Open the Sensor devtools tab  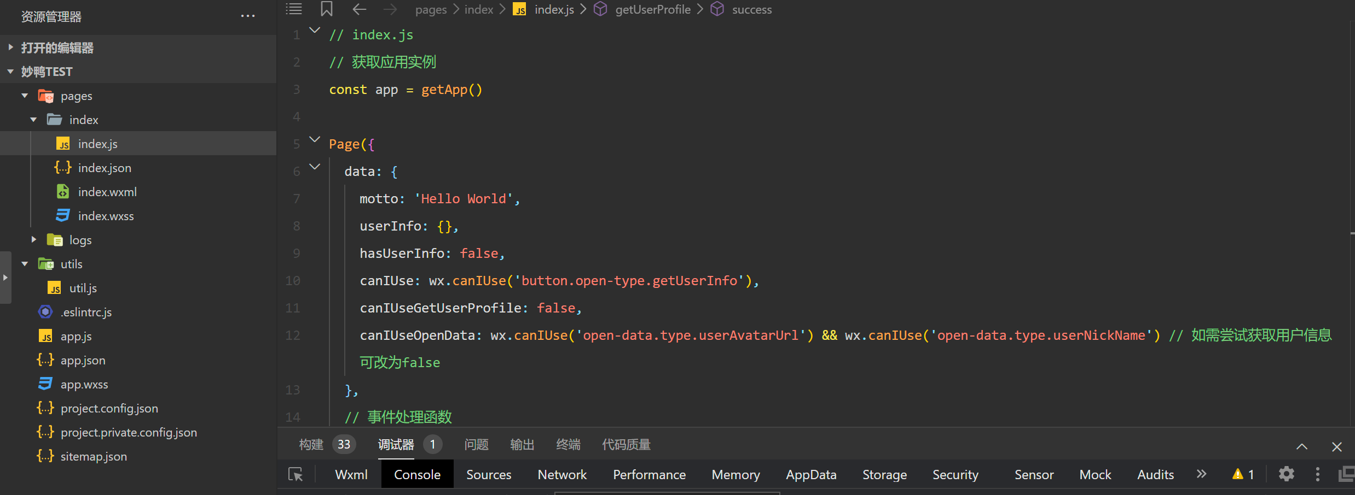pos(1034,474)
